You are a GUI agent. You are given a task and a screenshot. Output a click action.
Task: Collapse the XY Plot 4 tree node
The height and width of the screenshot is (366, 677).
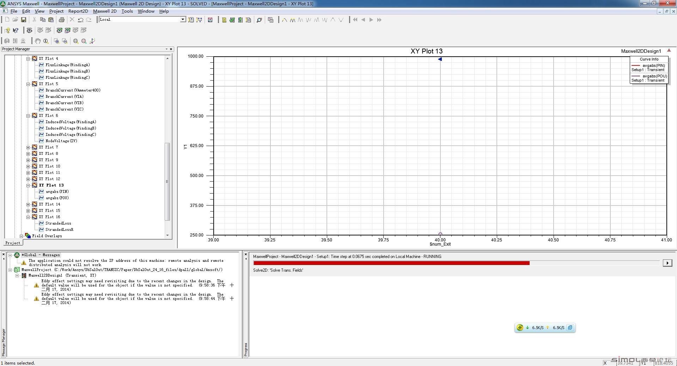pyautogui.click(x=28, y=59)
